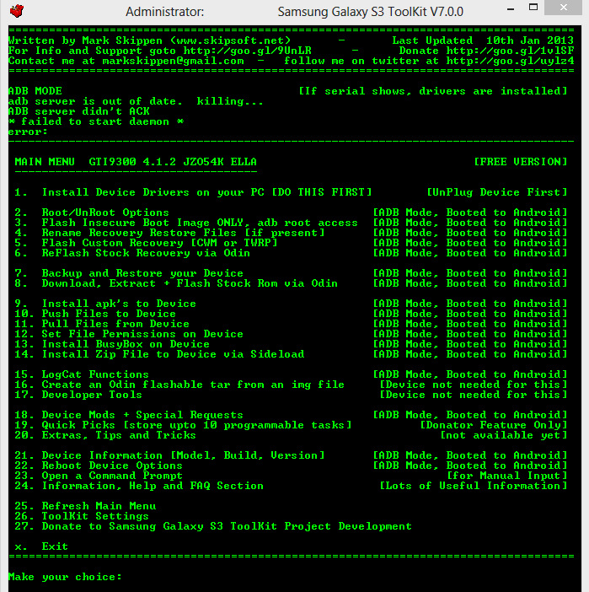Click option 23 Open a Command Prompt
Image resolution: width=589 pixels, height=592 pixels.
[99, 476]
